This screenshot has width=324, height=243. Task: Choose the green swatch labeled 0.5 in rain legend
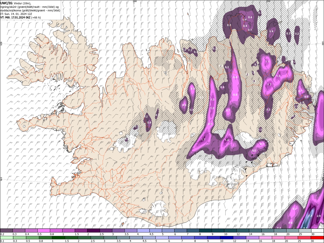pyautogui.click(x=32, y=238)
